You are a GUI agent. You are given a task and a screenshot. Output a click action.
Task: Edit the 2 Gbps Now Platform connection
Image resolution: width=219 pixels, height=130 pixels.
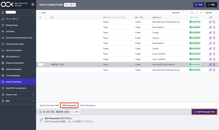tap(210, 43)
